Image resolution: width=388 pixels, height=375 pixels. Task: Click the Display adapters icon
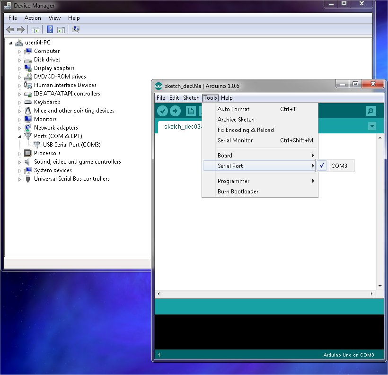tap(28, 68)
